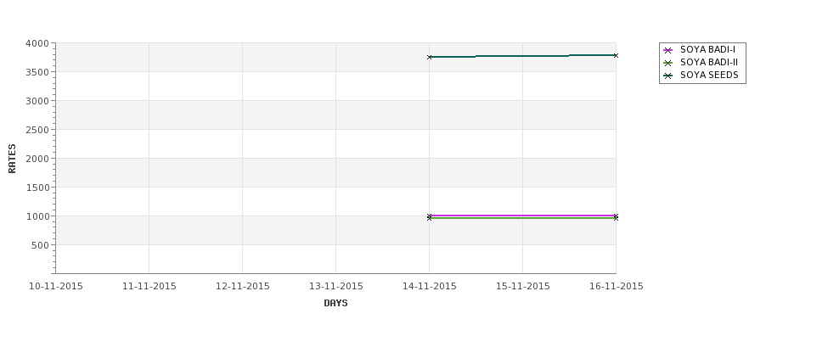The image size is (828, 364).
Task: Click the 10-11-2015 date axis label
Action: pyautogui.click(x=55, y=287)
